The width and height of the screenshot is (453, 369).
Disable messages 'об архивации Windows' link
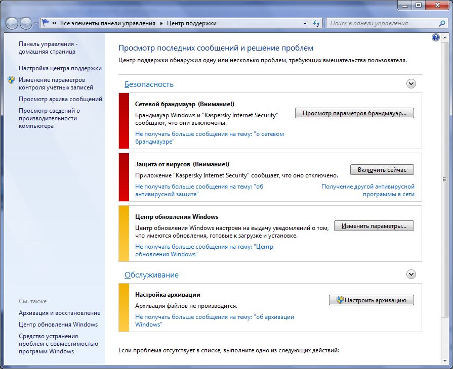click(x=215, y=320)
